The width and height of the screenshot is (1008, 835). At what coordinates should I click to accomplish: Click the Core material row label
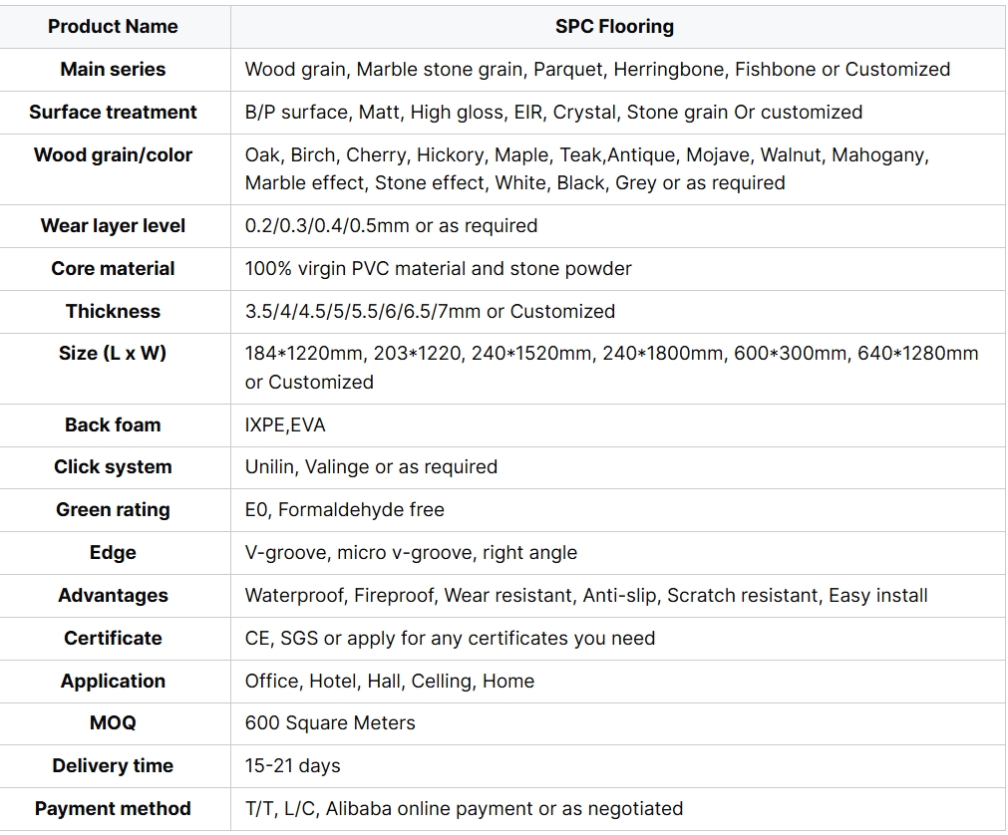click(113, 269)
